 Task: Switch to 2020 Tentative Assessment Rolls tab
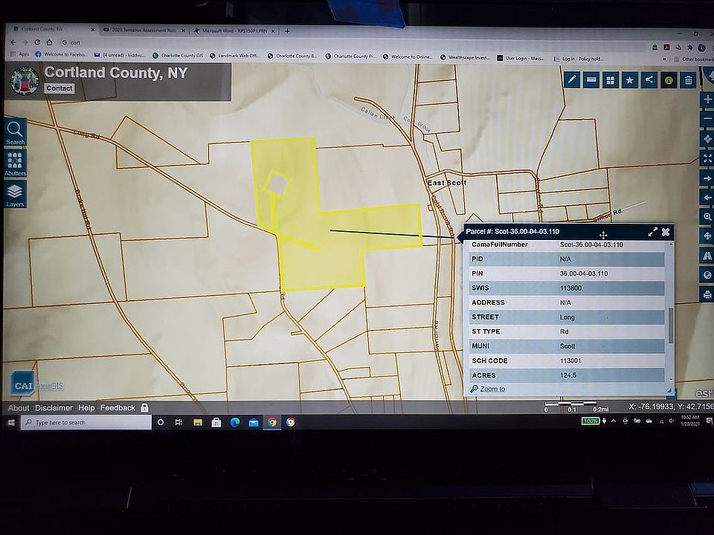coord(144,30)
